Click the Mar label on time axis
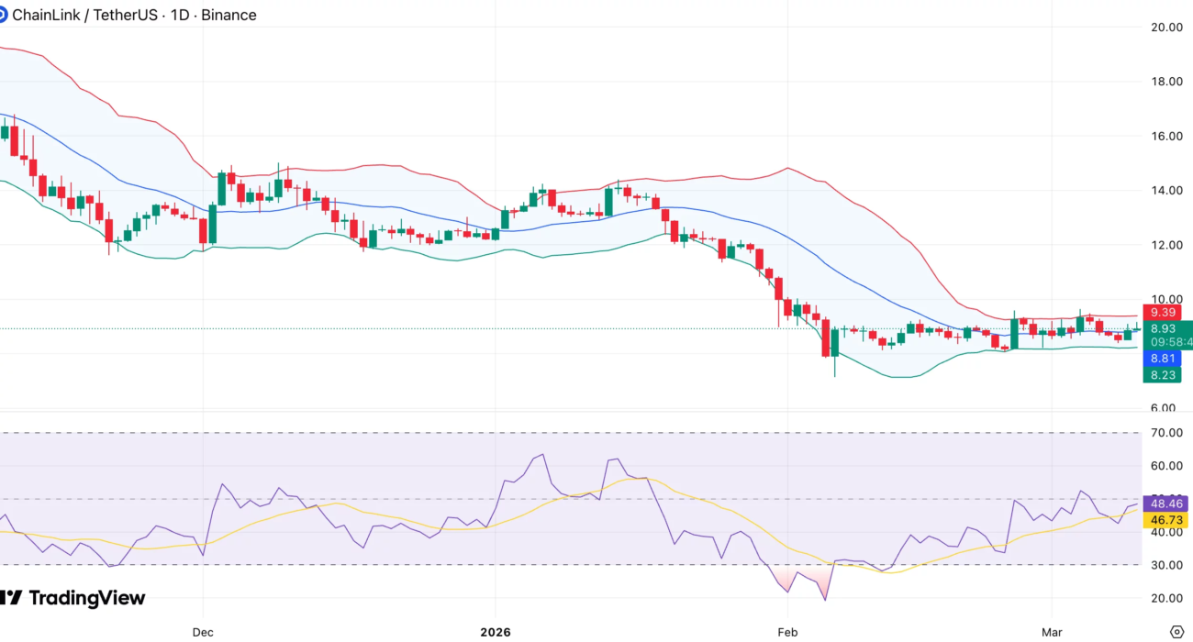This screenshot has height=642, width=1193. tap(1052, 632)
